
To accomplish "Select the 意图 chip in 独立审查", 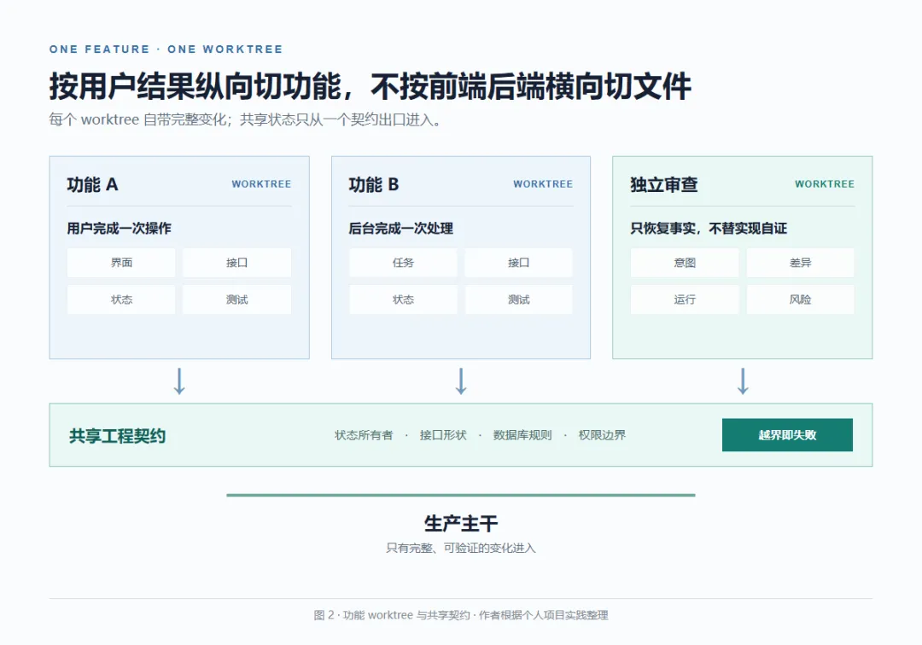I will click(685, 263).
